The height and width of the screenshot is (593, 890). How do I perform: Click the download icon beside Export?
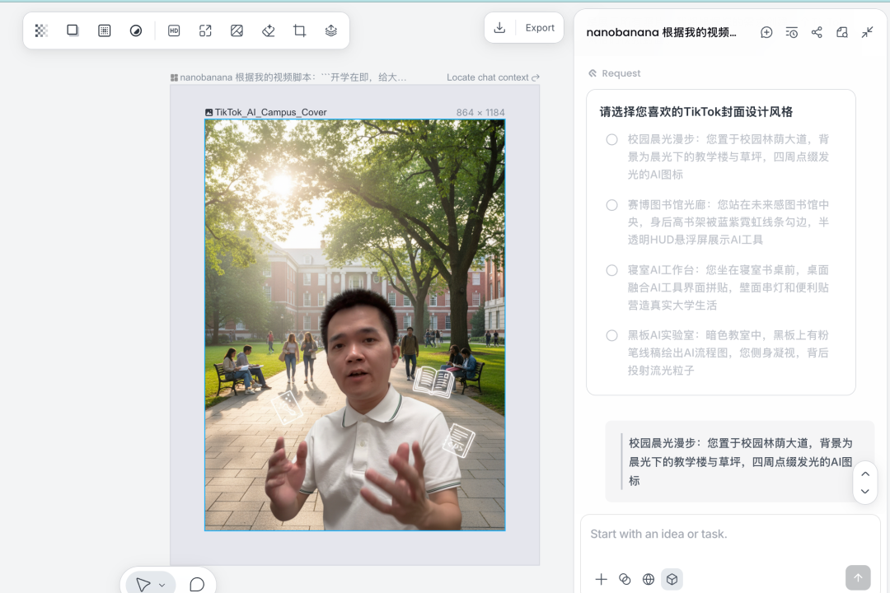pyautogui.click(x=499, y=28)
